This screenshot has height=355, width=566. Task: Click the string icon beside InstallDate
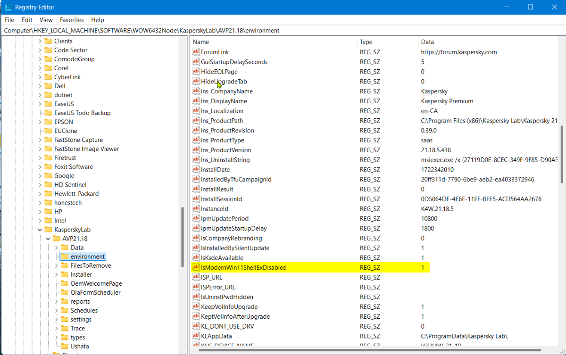(196, 170)
